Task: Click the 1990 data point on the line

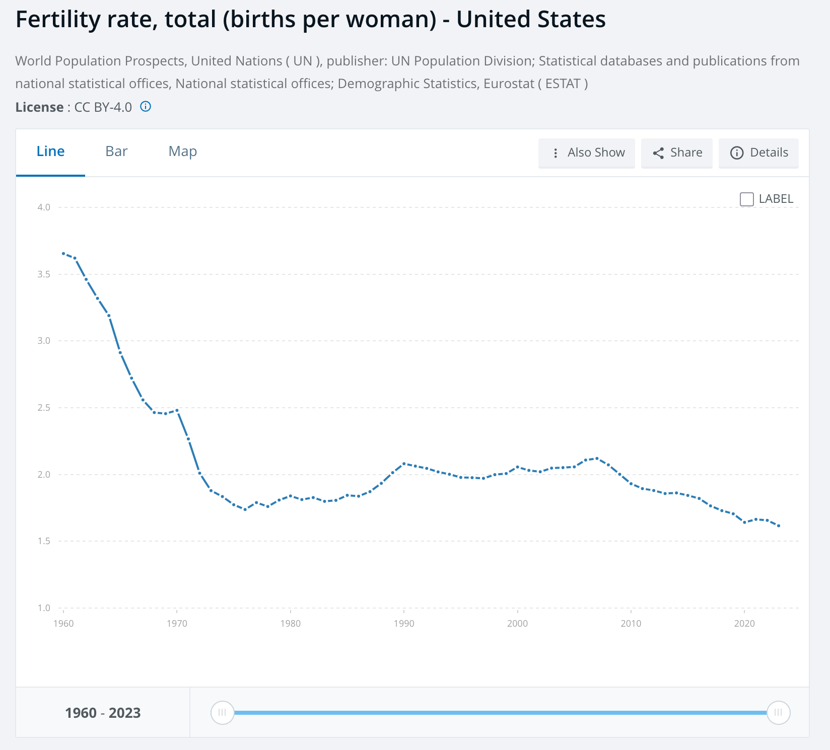Action: click(x=404, y=463)
